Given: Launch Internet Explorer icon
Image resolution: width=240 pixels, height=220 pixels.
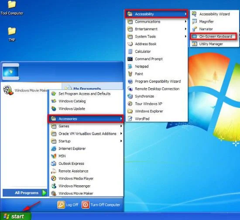Looking at the screenshot, I should 54,149.
